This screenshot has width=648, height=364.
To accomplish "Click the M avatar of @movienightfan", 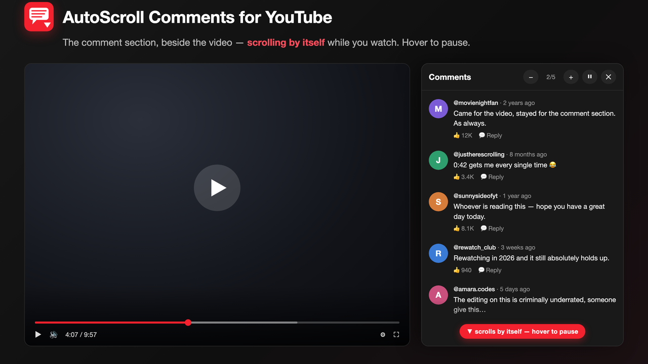I will click(438, 109).
